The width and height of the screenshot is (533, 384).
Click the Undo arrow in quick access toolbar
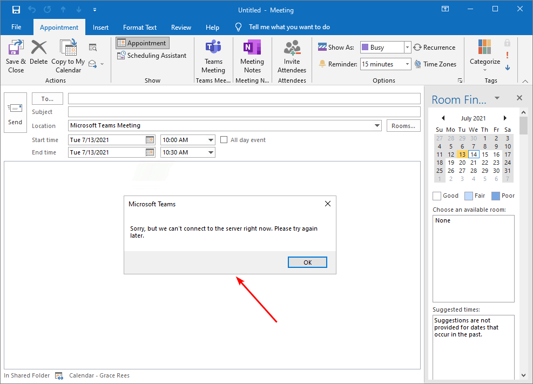click(x=32, y=10)
